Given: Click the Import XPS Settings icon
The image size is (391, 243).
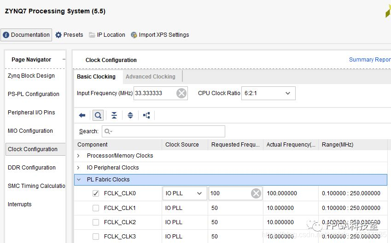Looking at the screenshot, I should tap(134, 35).
